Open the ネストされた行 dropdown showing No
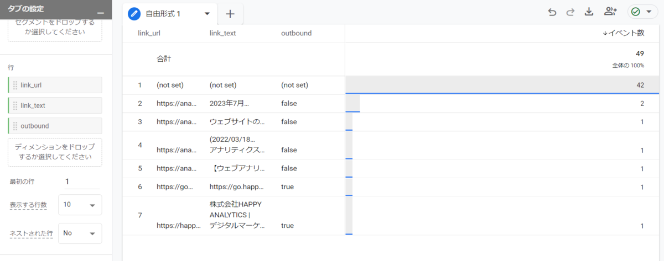This screenshot has width=664, height=261. click(x=80, y=233)
